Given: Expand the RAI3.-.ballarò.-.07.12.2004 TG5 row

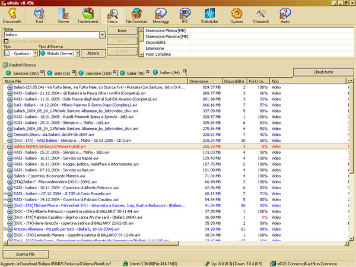Looking at the screenshot, I should click(5, 193).
